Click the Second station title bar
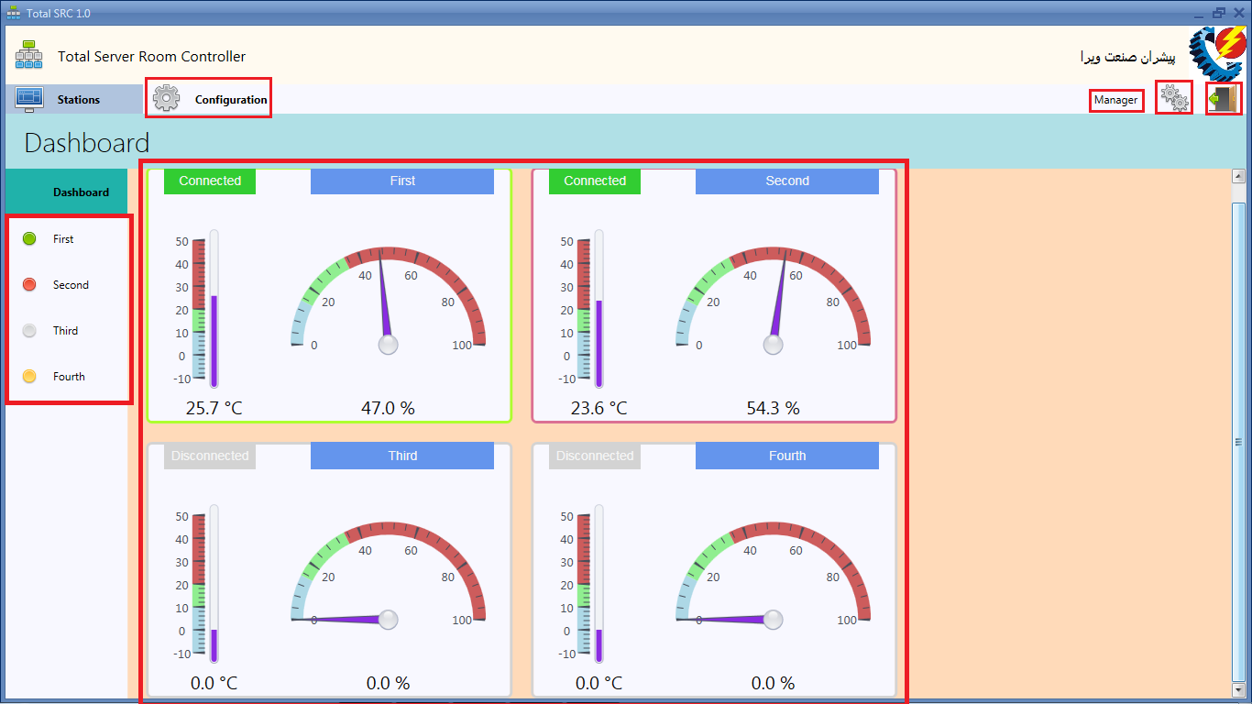This screenshot has width=1252, height=704. [787, 181]
